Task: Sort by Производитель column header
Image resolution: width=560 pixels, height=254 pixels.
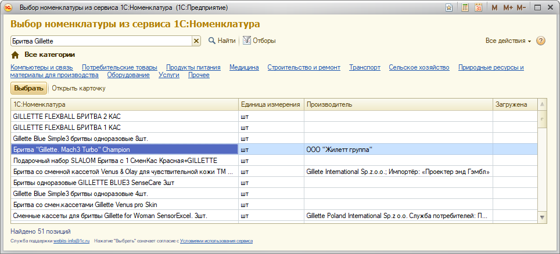Action: pos(399,104)
